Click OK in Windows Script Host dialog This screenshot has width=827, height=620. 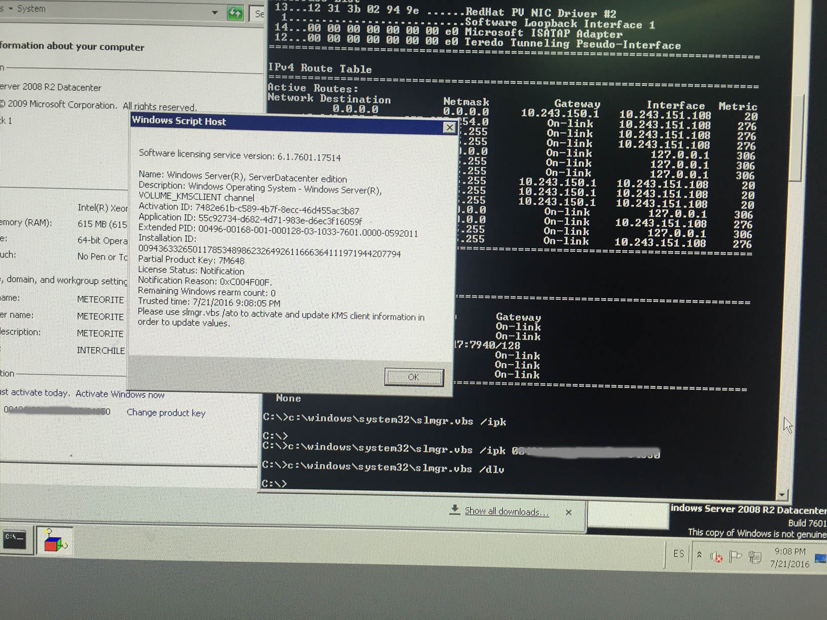coord(414,377)
